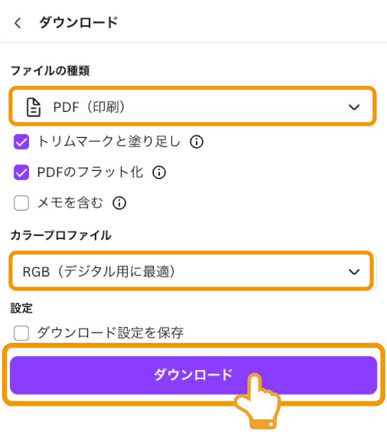Screen dimensions: 387x432
Task: Open the info tooltip for PDFのフラット化
Action: point(159,172)
